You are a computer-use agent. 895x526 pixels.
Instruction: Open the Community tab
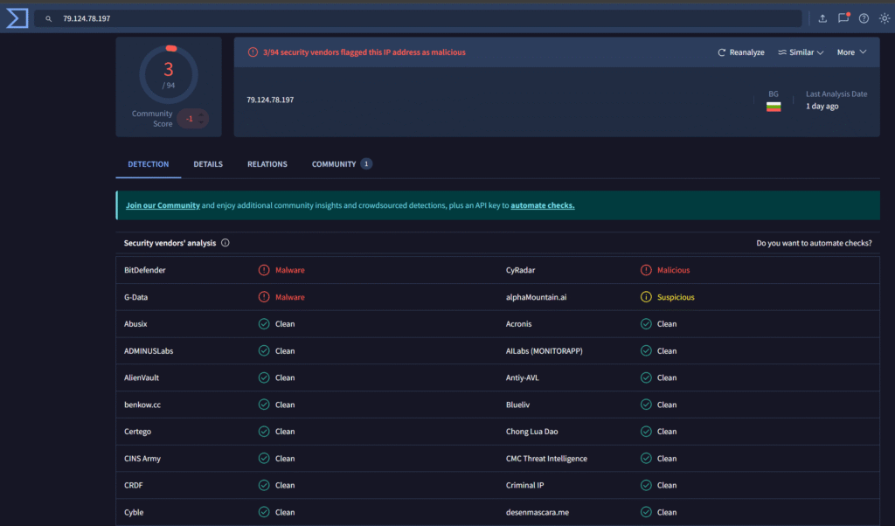coord(342,164)
